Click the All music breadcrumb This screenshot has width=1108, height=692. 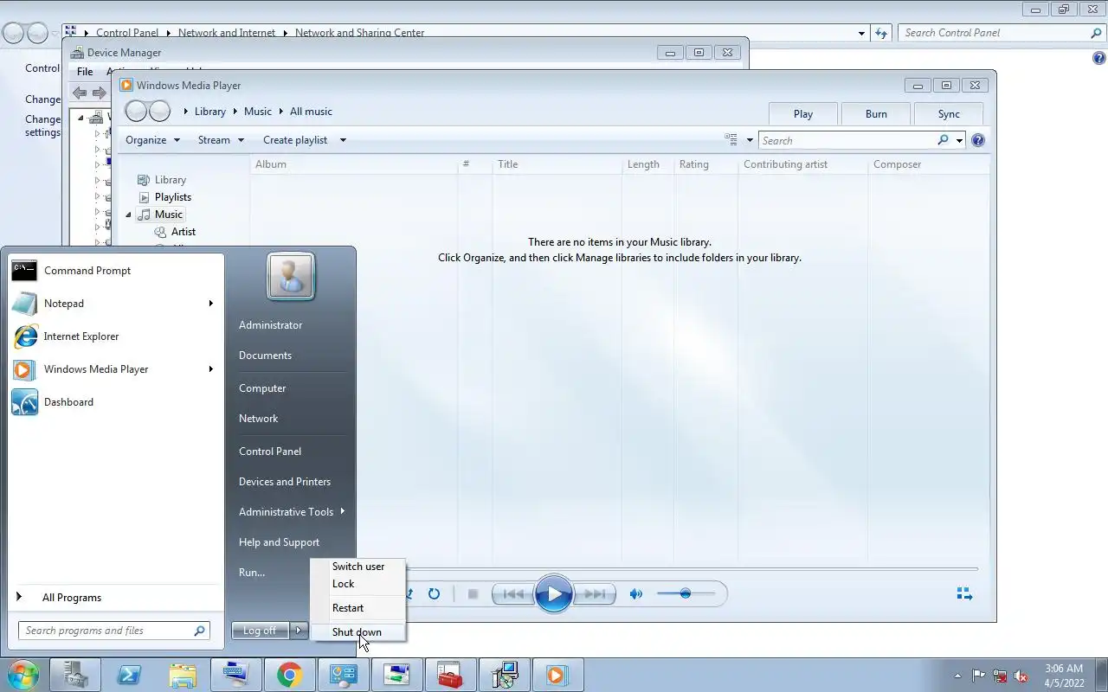click(311, 112)
